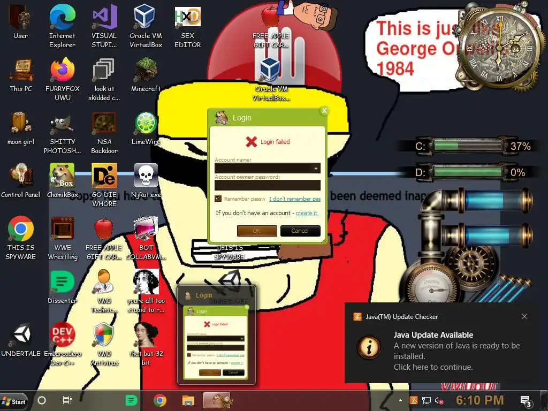Click the Login thumbnail preview window
This screenshot has width=548, height=411.
[x=216, y=335]
